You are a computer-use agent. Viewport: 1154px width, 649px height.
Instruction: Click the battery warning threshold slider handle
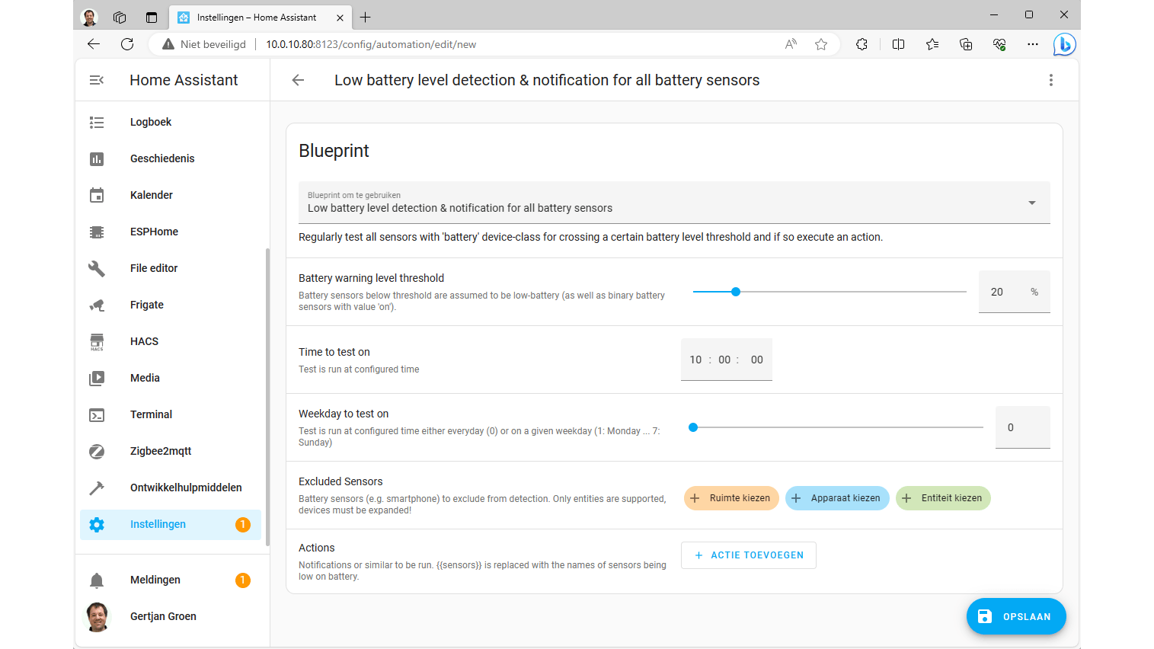[x=736, y=292]
